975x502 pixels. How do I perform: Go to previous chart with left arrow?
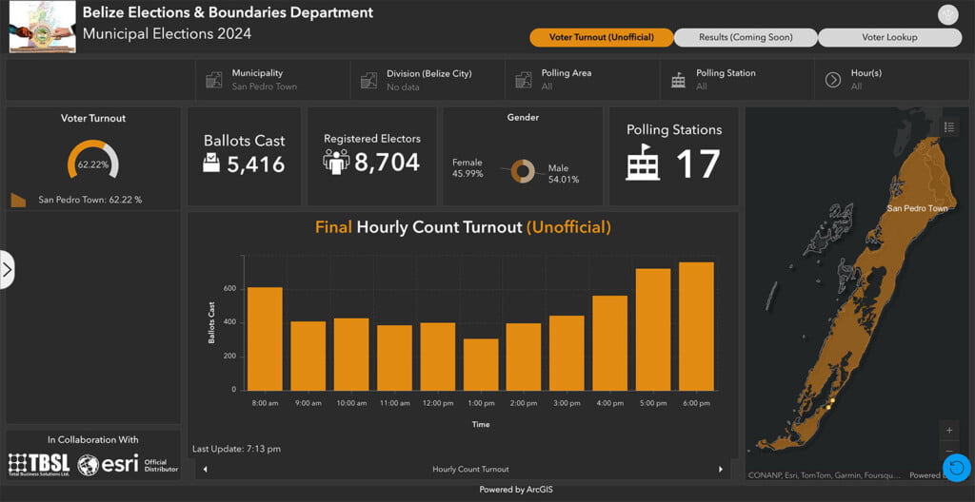[205, 469]
